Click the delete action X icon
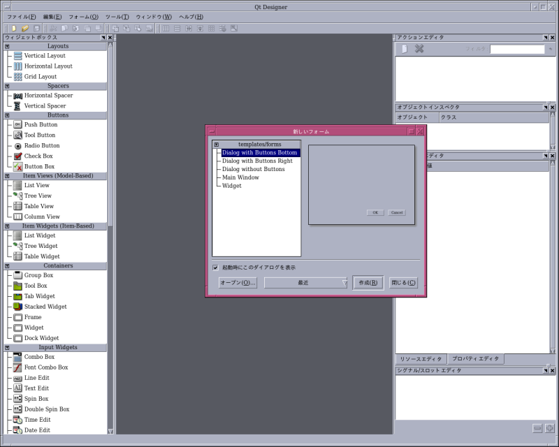This screenshot has width=559, height=447. point(419,48)
